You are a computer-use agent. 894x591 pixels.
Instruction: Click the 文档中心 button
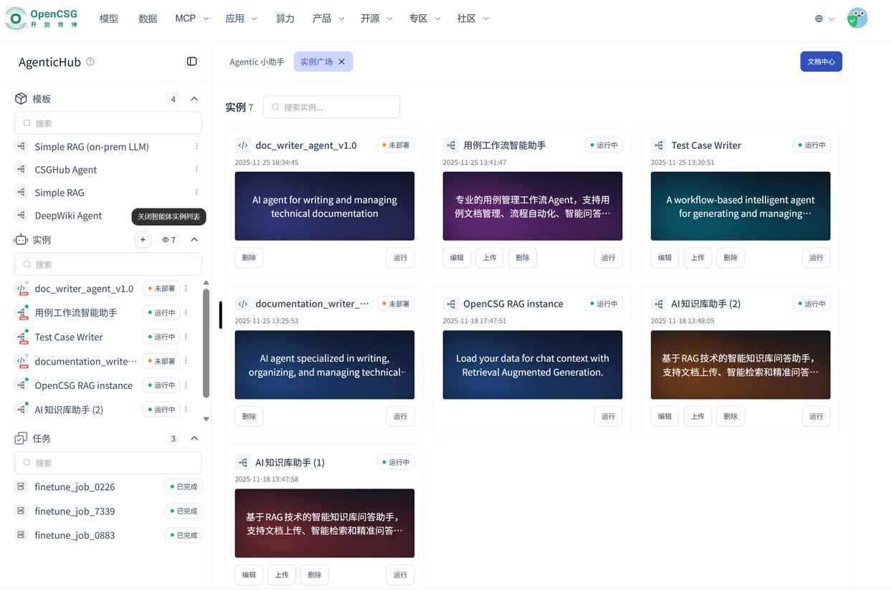coord(821,62)
